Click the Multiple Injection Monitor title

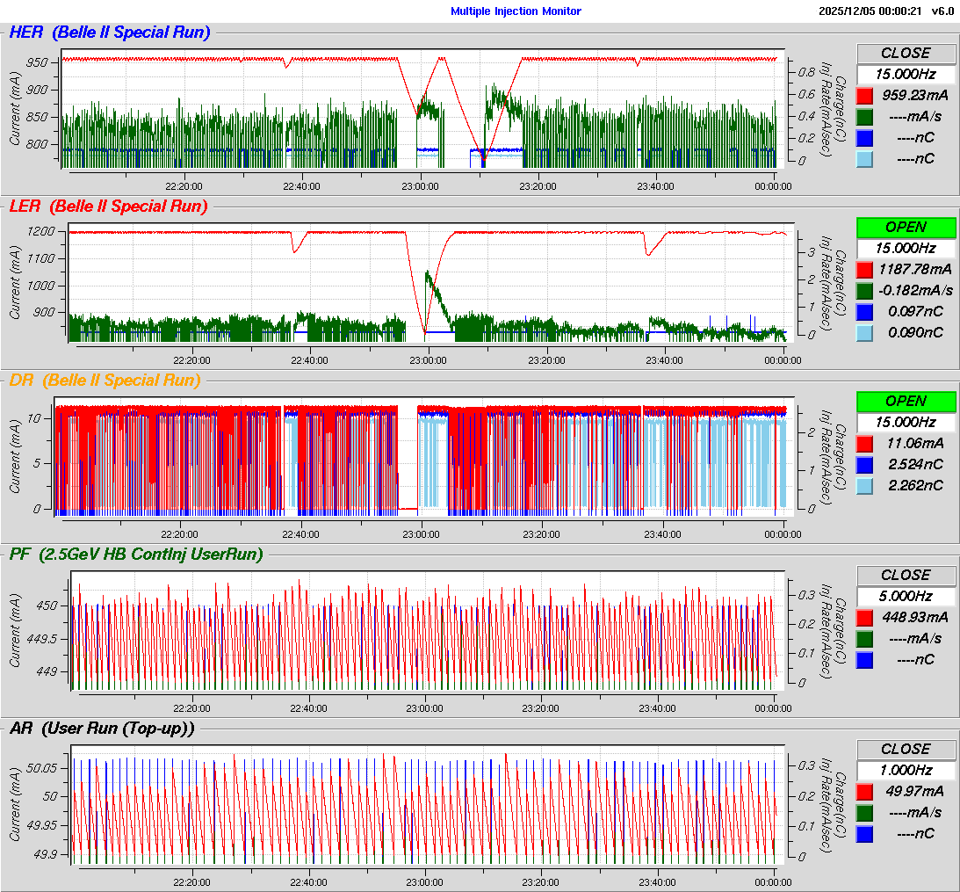[516, 11]
